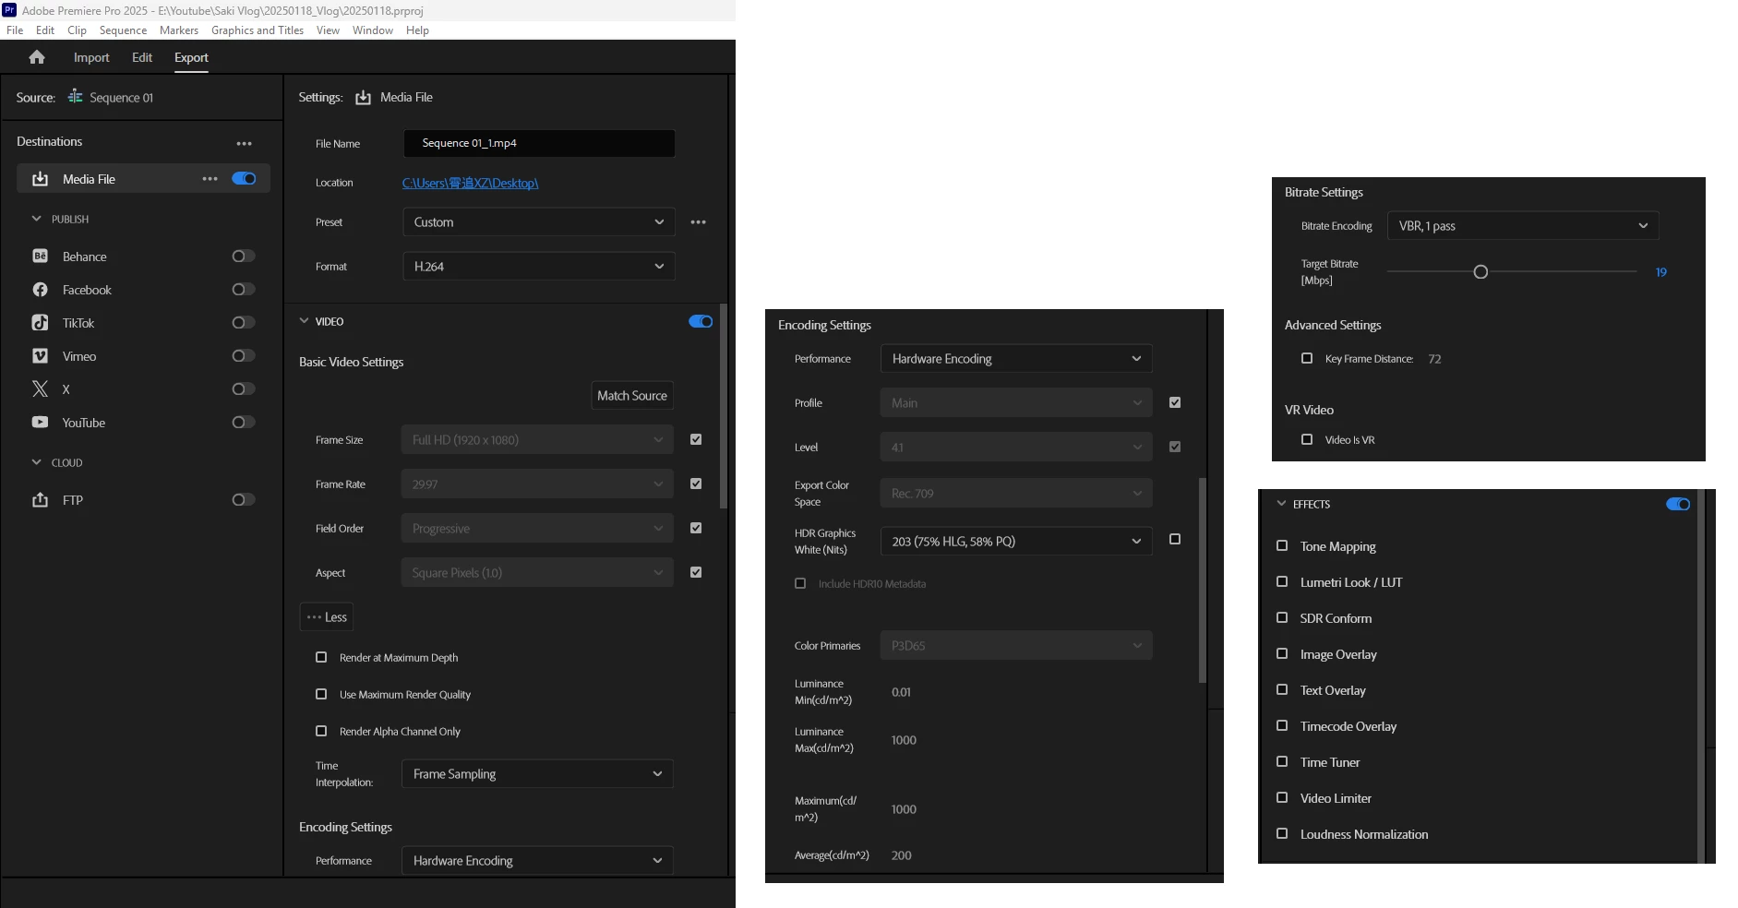The image size is (1738, 908).
Task: Click the Premiere Pro app logo
Action: click(x=9, y=10)
